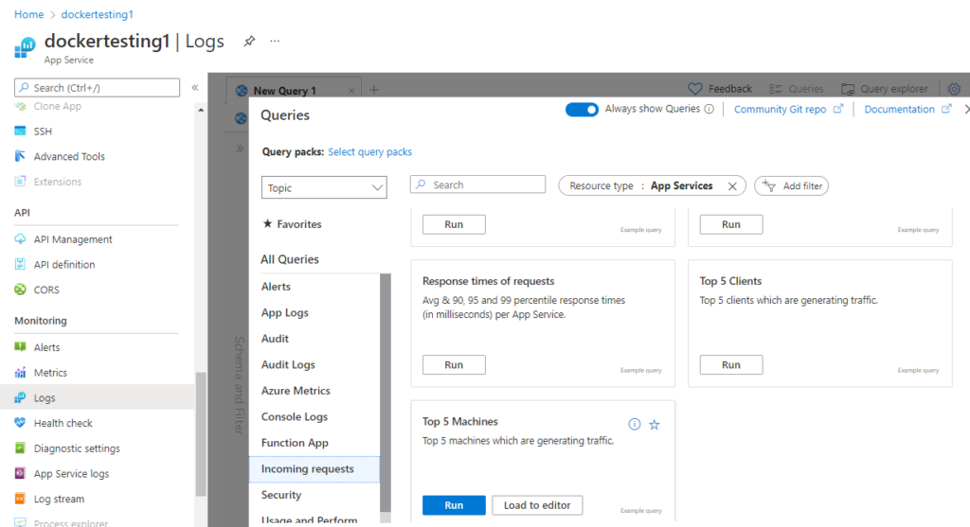
Task: Click the API definition icon
Action: [21, 264]
